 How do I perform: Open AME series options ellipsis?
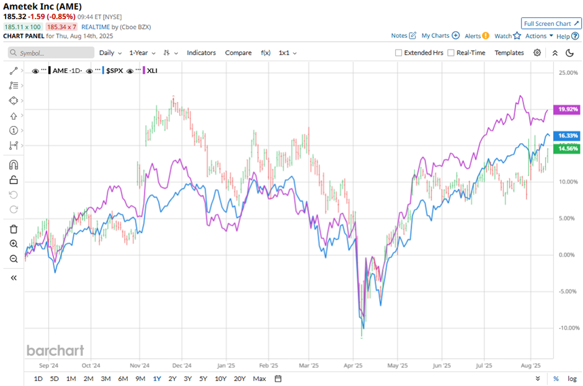[44, 69]
